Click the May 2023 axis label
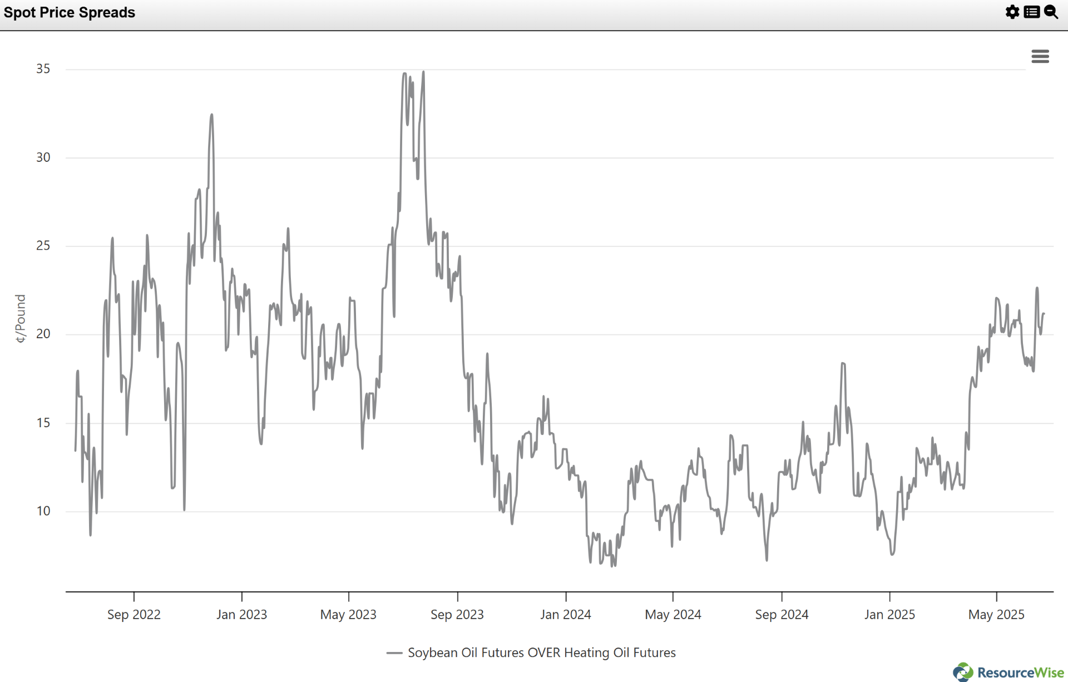Image resolution: width=1068 pixels, height=682 pixels. [x=348, y=615]
